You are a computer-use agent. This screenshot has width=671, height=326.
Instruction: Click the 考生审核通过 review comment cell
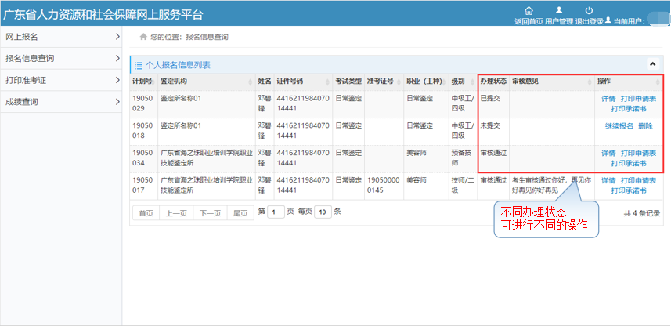click(552, 186)
